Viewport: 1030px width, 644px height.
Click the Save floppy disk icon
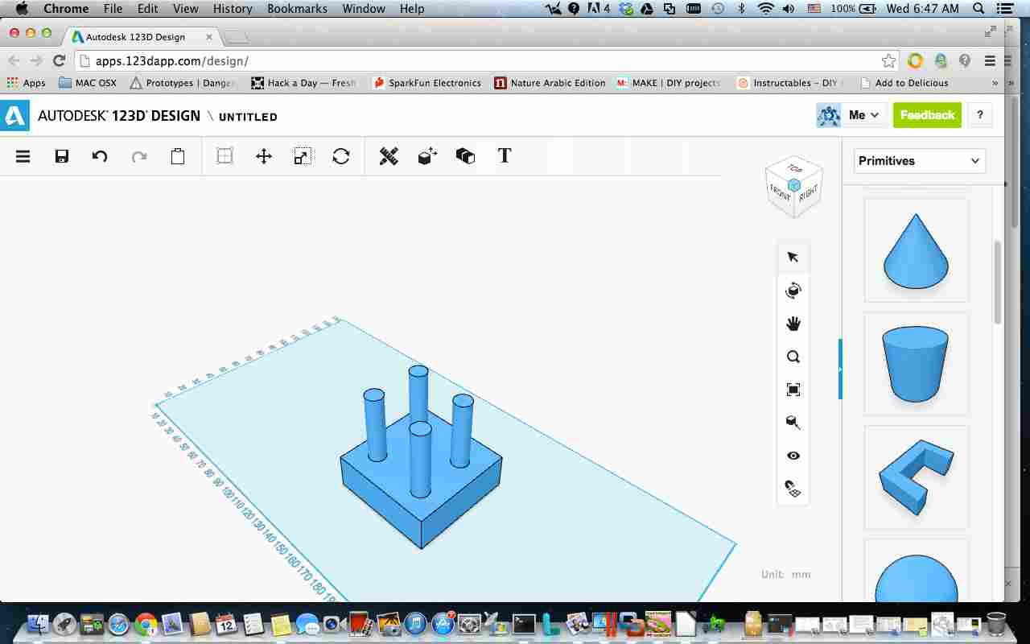pos(62,156)
